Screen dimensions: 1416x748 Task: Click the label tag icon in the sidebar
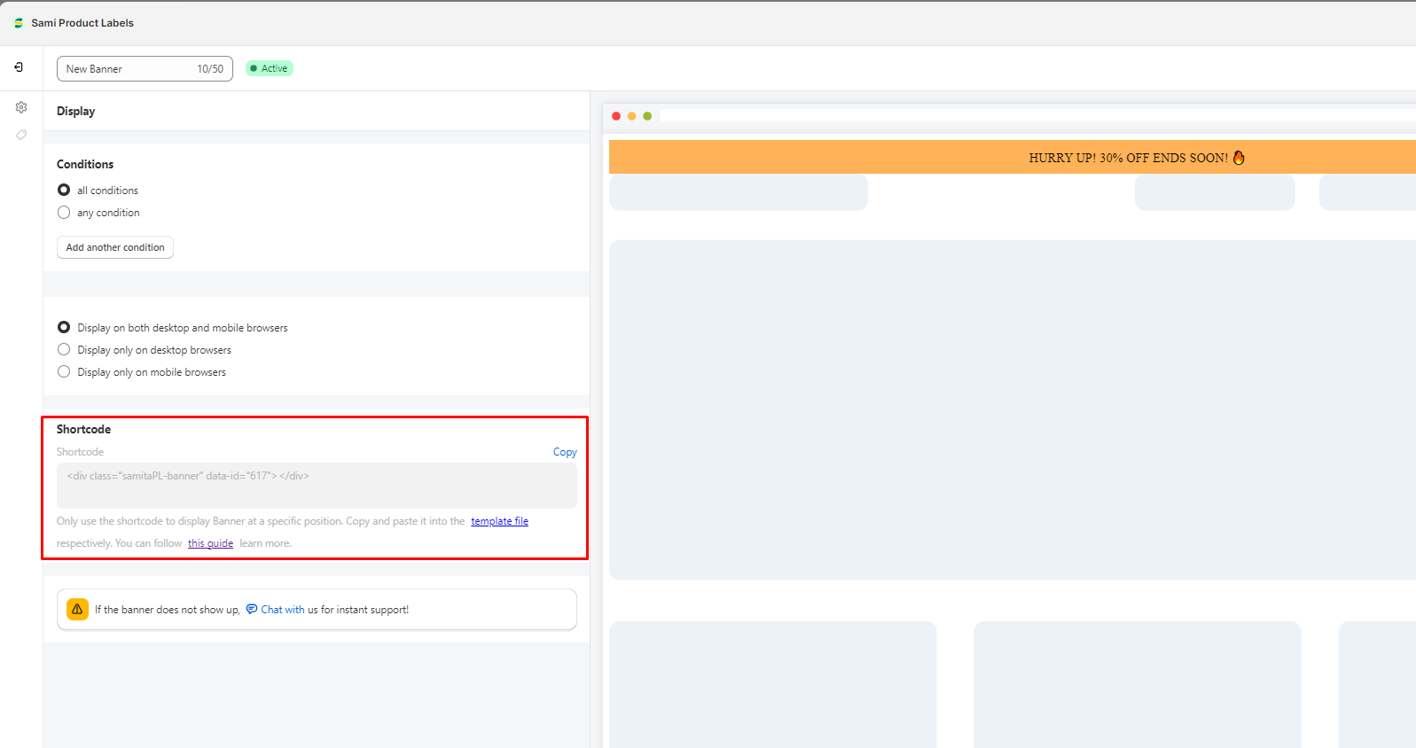pyautogui.click(x=21, y=135)
